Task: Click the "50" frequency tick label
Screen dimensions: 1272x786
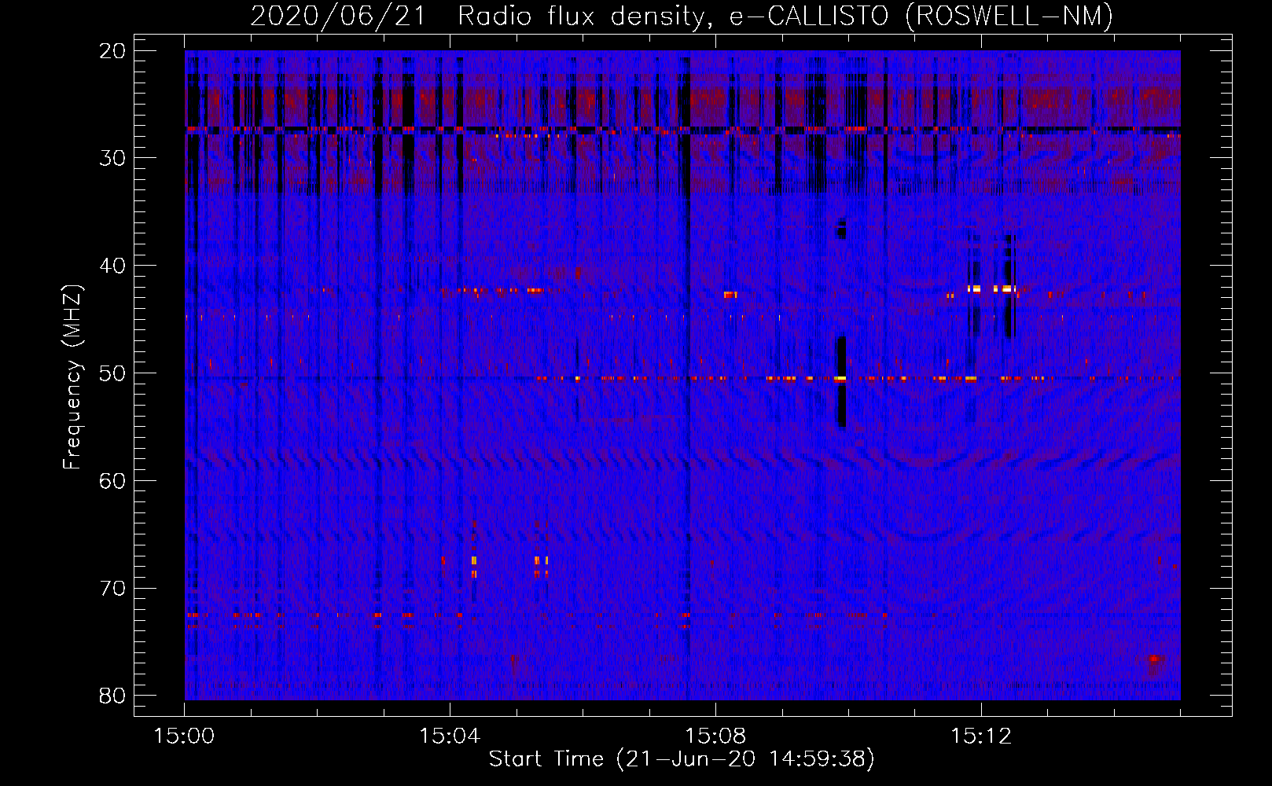Action: pos(112,373)
